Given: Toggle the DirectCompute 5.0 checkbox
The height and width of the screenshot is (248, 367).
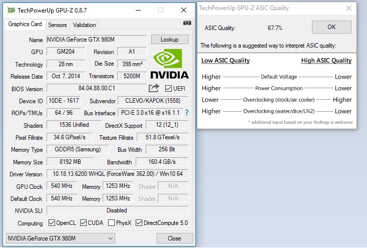Looking at the screenshot, I should point(139,223).
